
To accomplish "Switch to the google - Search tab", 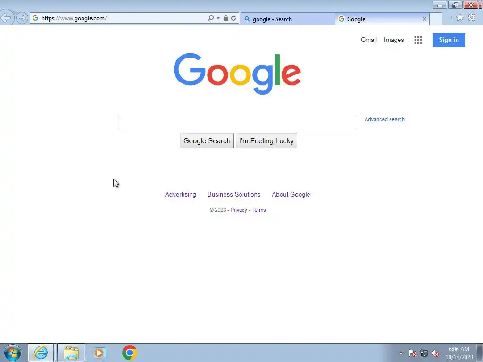I will 287,19.
